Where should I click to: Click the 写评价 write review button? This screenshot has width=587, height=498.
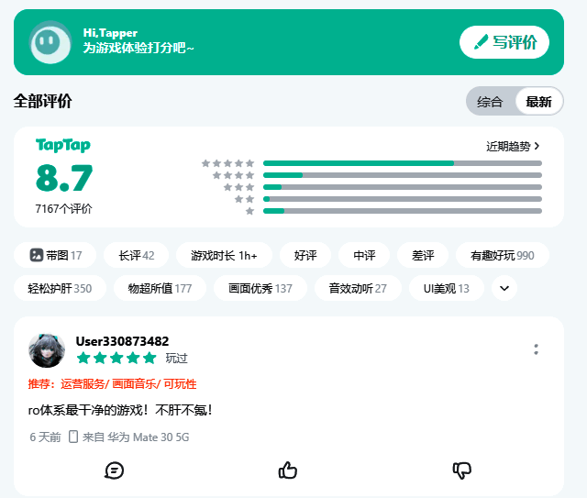pyautogui.click(x=504, y=42)
